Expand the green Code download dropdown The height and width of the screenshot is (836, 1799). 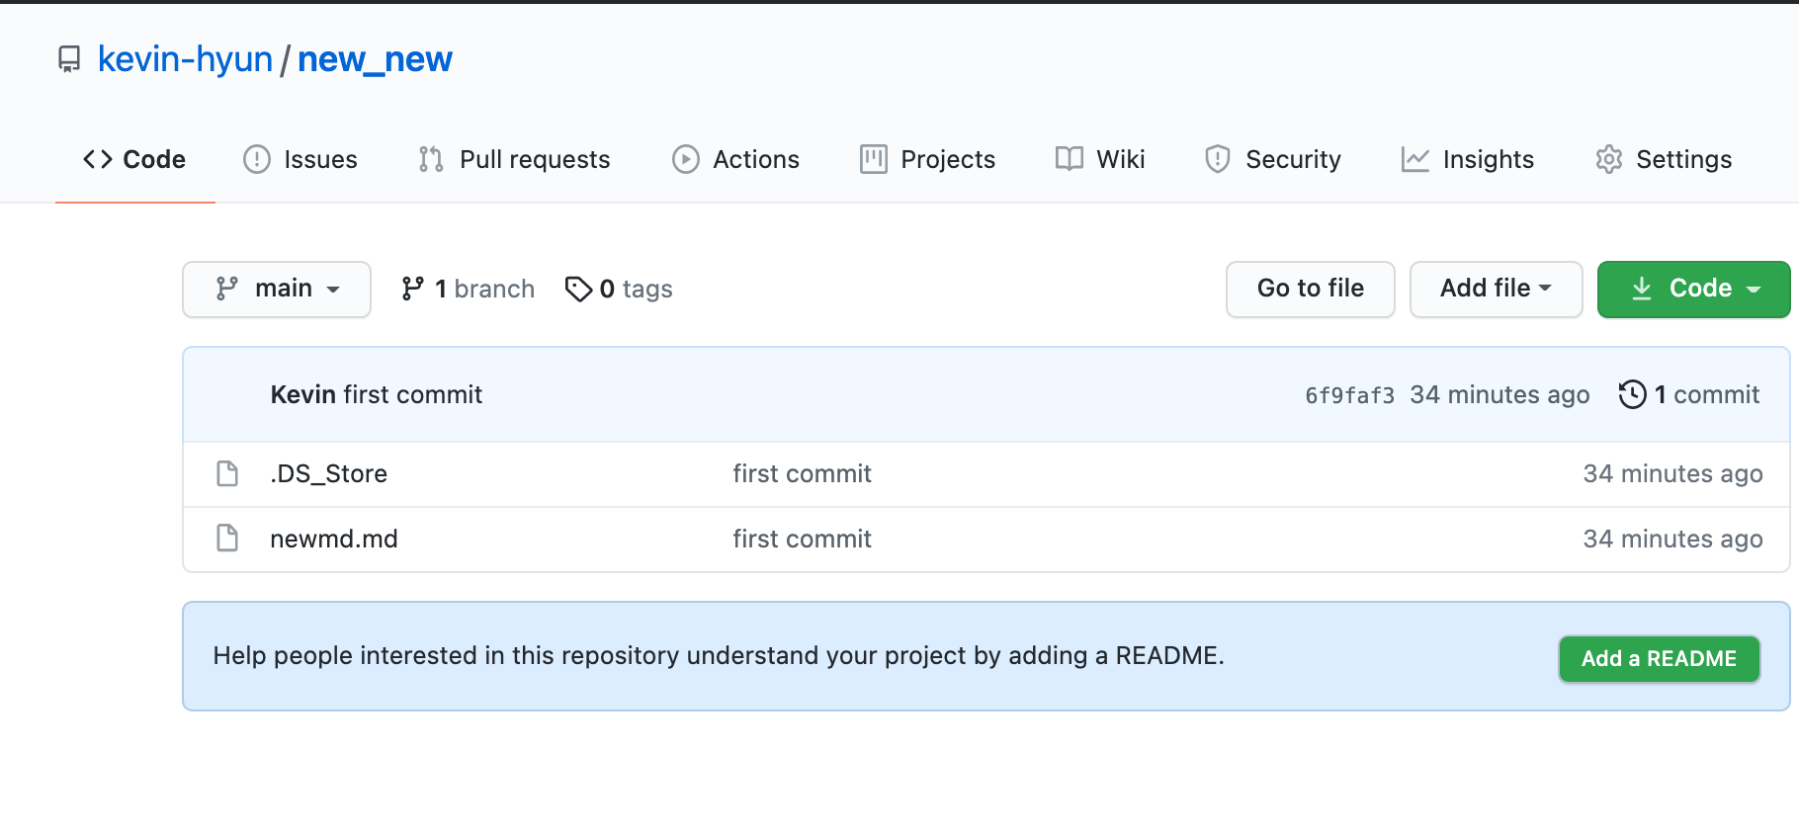pyautogui.click(x=1693, y=290)
